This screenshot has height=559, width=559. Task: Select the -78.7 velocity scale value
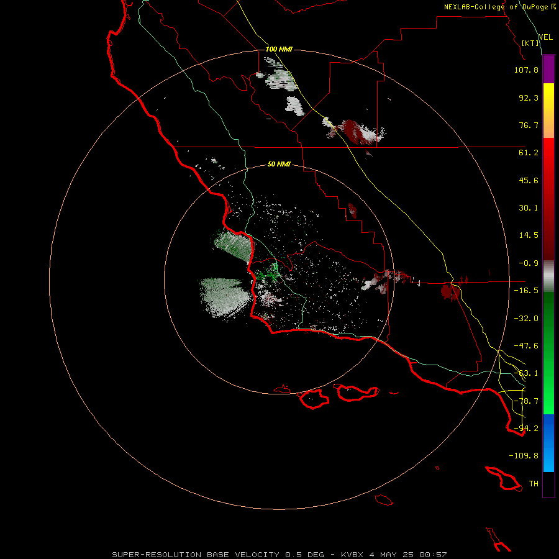tap(526, 401)
